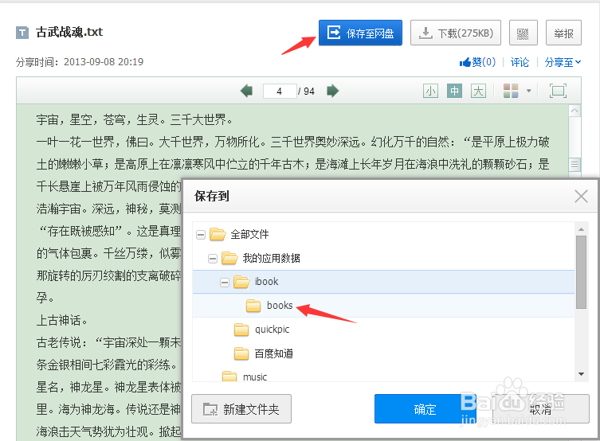
Task: Click the file title 古武战魂.txt
Action: click(x=69, y=32)
